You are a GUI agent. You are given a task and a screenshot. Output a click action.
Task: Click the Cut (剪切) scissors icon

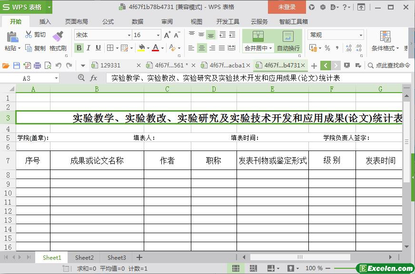[29, 35]
